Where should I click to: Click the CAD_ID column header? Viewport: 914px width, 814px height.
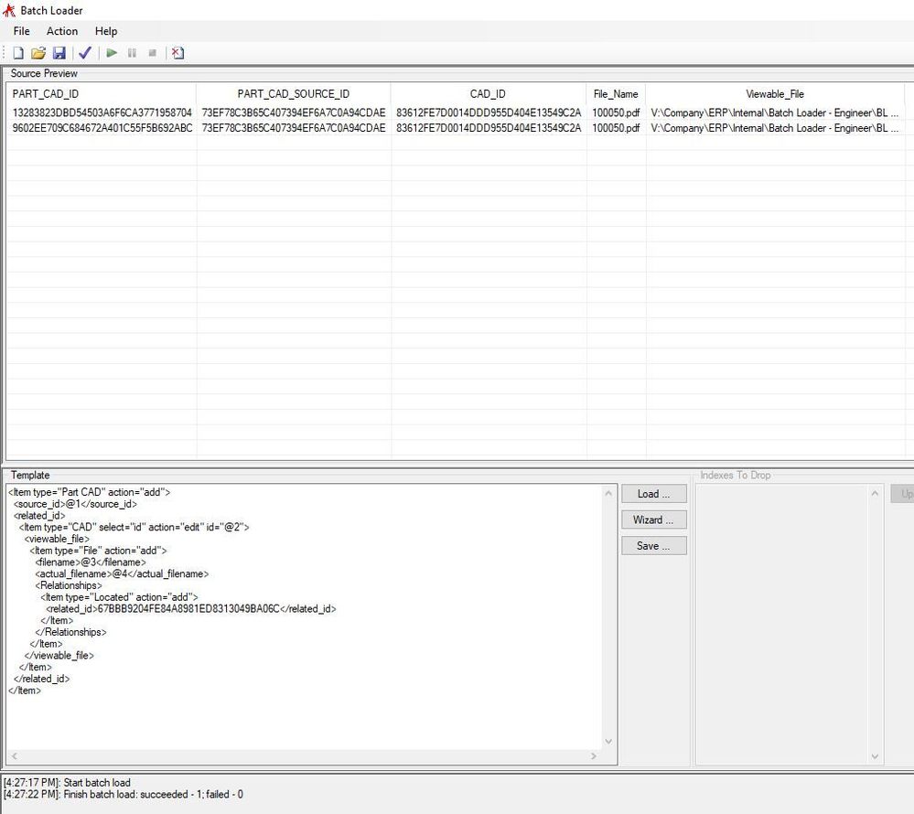pos(488,94)
